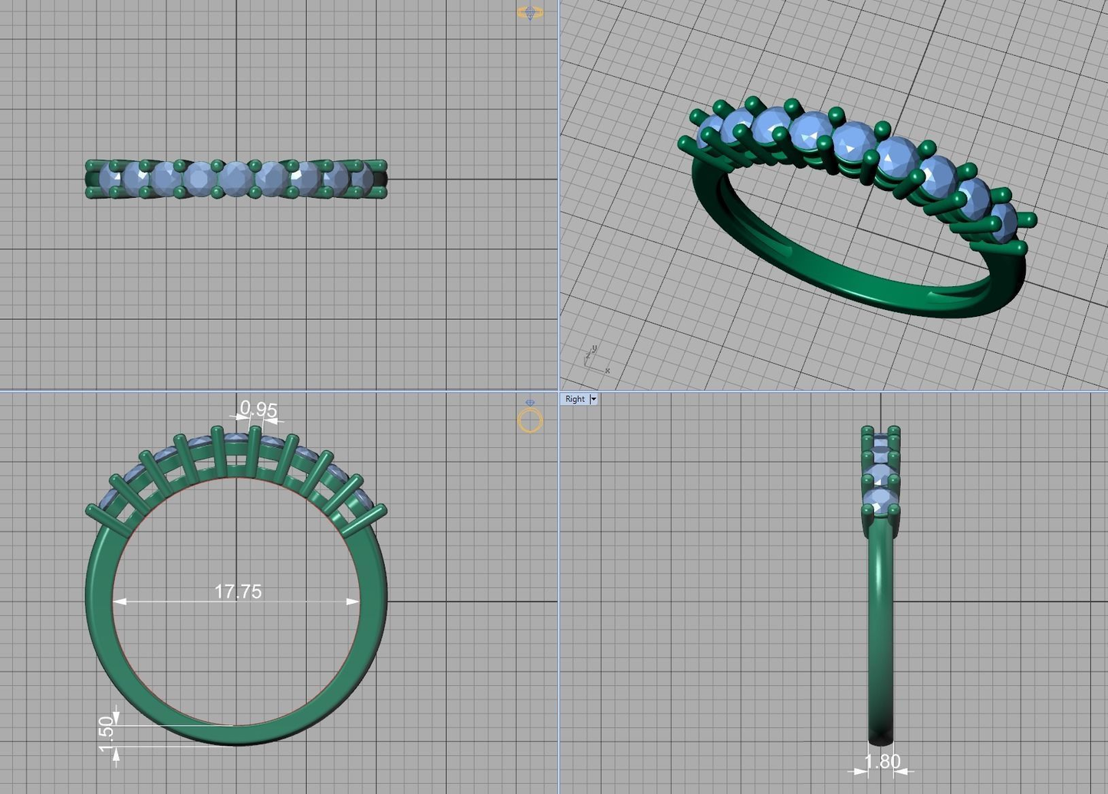Select the rightmost gemstone in perspective view
Image resolution: width=1108 pixels, height=794 pixels.
tap(1003, 222)
